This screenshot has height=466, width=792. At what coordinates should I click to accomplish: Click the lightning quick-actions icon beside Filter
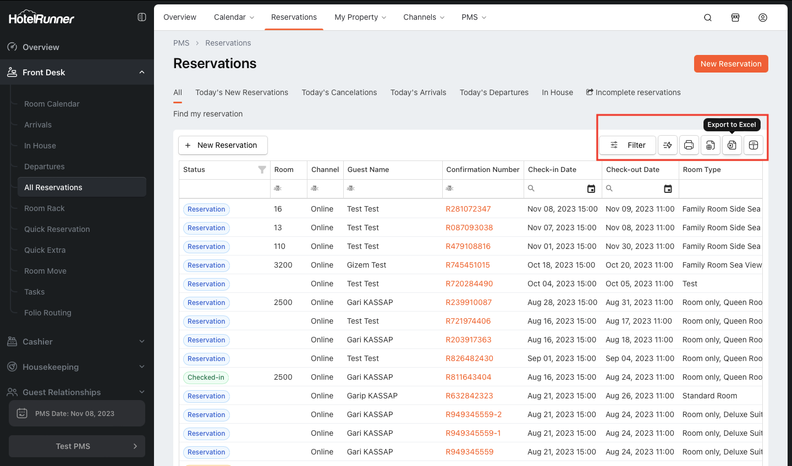(667, 145)
